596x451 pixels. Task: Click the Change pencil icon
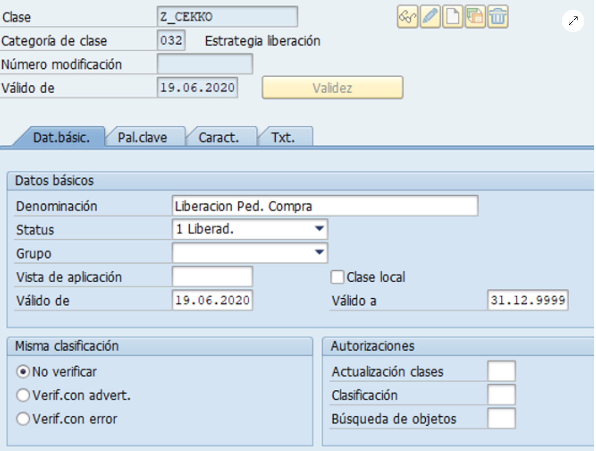pyautogui.click(x=430, y=17)
